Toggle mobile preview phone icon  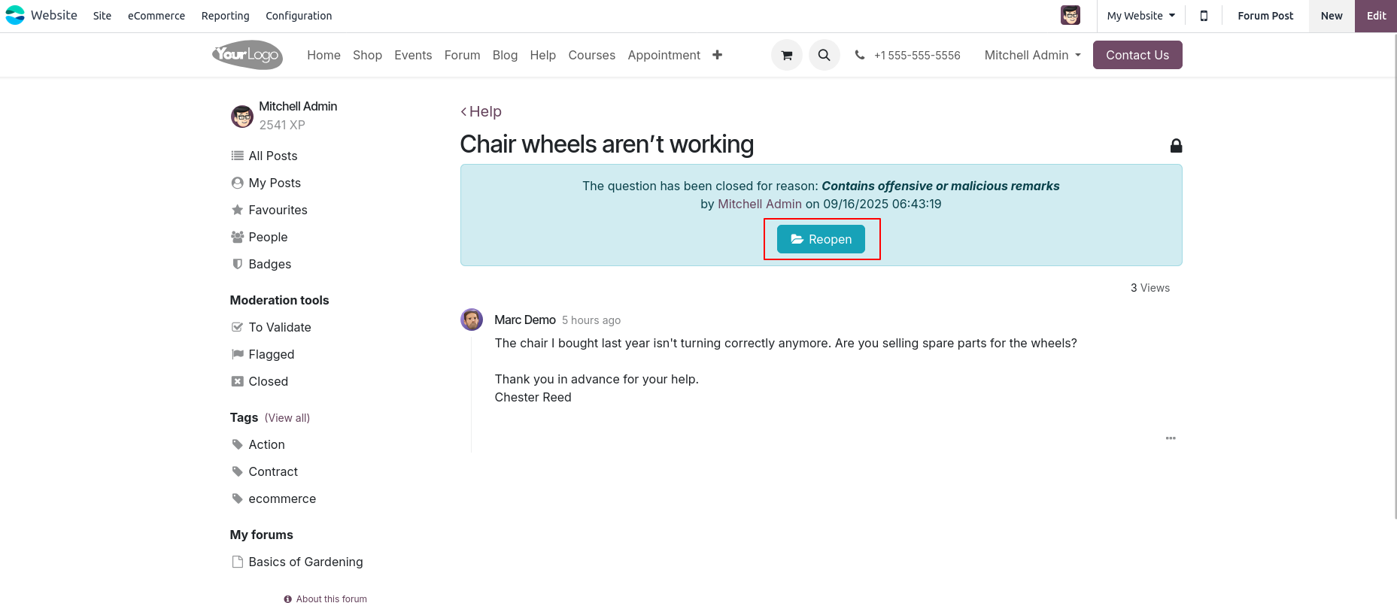(1204, 16)
